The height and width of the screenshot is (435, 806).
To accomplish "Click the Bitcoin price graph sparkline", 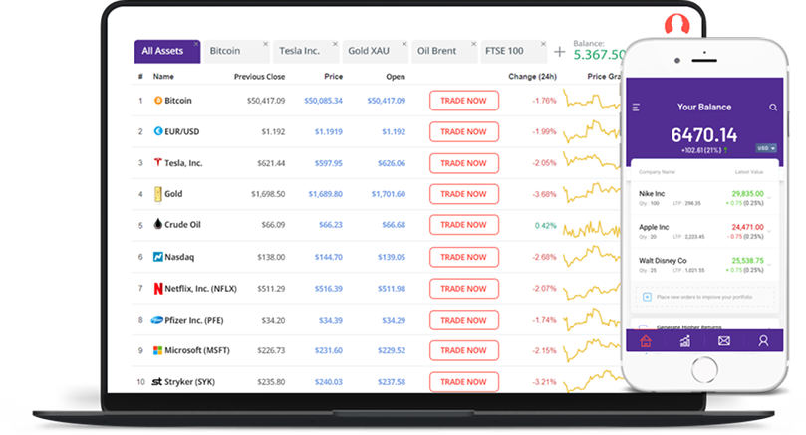I will [x=592, y=100].
